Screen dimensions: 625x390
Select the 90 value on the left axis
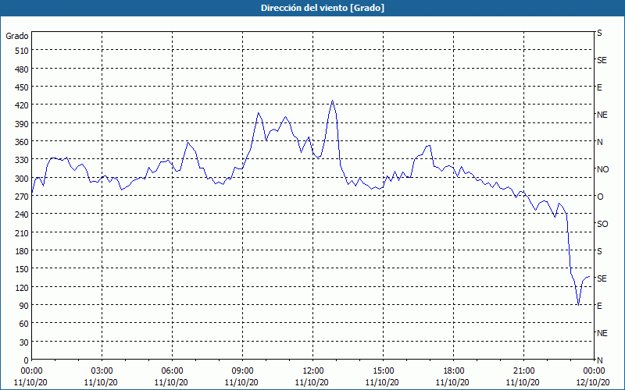(x=24, y=306)
